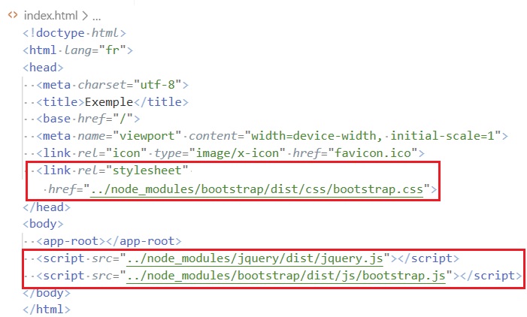527x317 pixels.
Task: Click the favicon.ico attribute value
Action: tap(373, 153)
